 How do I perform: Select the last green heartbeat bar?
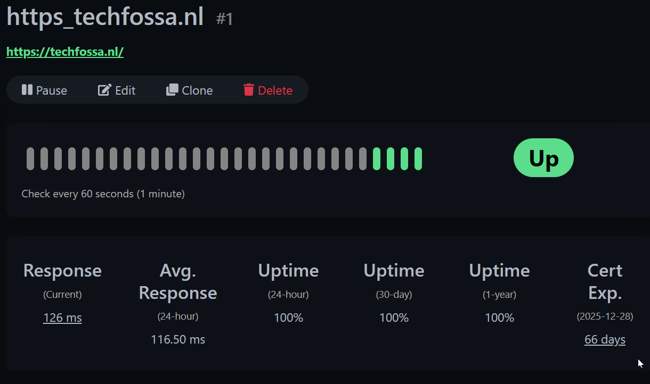(418, 159)
